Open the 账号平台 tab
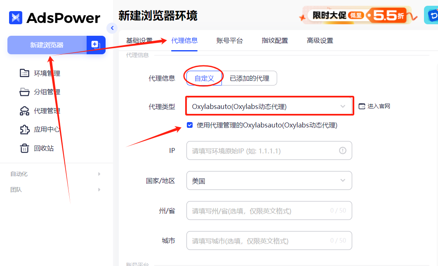 230,40
